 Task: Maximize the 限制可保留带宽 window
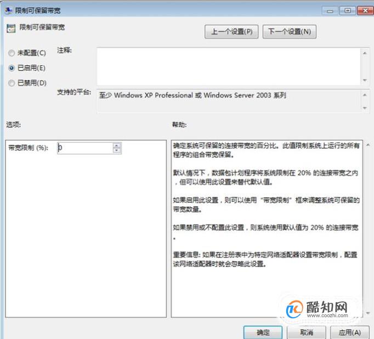coord(348,11)
